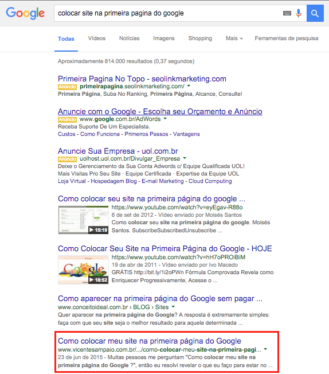
Task: Click the Cloud Computing sitelink
Action: (210, 181)
